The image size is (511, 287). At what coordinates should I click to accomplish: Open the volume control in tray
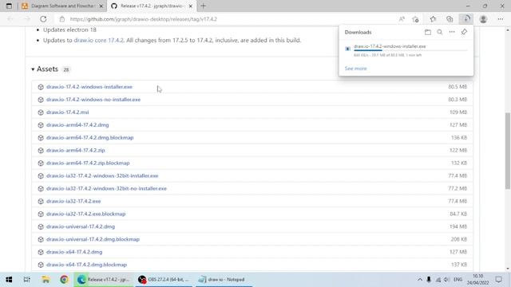point(447,280)
